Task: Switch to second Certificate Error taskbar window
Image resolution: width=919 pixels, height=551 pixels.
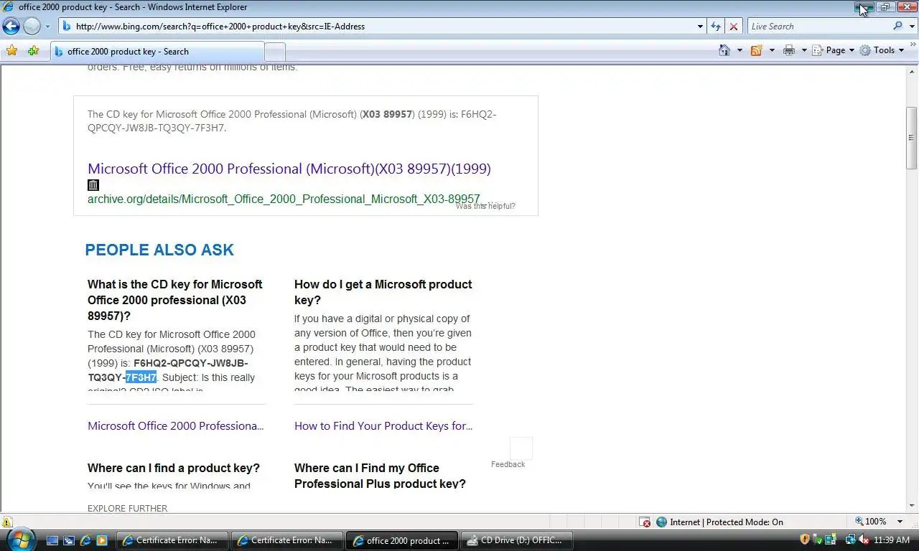Action: click(286, 540)
